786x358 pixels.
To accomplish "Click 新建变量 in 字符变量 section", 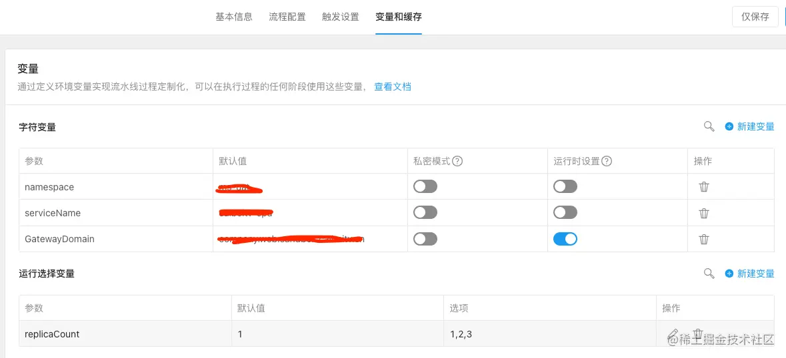I will pos(749,126).
